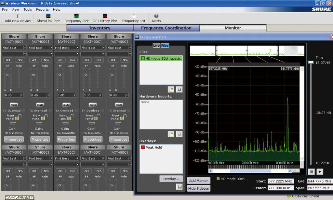Mute the third top-row AXT400C channel
333x200 pixels.
(66, 105)
